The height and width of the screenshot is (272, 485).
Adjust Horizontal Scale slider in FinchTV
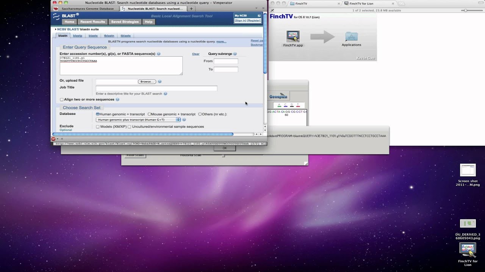click(x=224, y=156)
